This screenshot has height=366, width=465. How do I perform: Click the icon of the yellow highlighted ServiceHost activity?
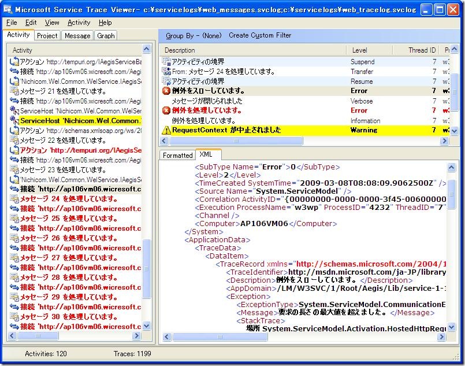pyautogui.click(x=14, y=120)
